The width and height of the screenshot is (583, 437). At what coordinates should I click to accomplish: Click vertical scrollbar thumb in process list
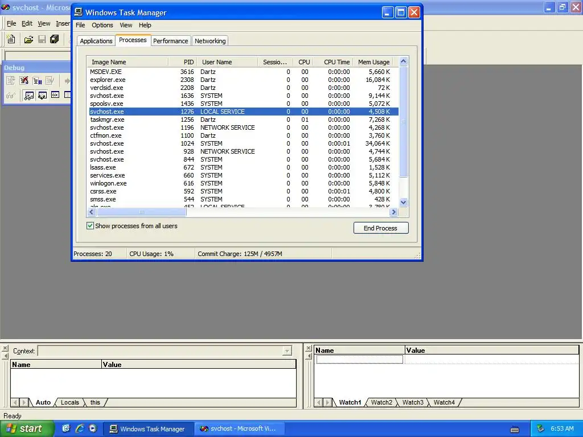(404, 122)
